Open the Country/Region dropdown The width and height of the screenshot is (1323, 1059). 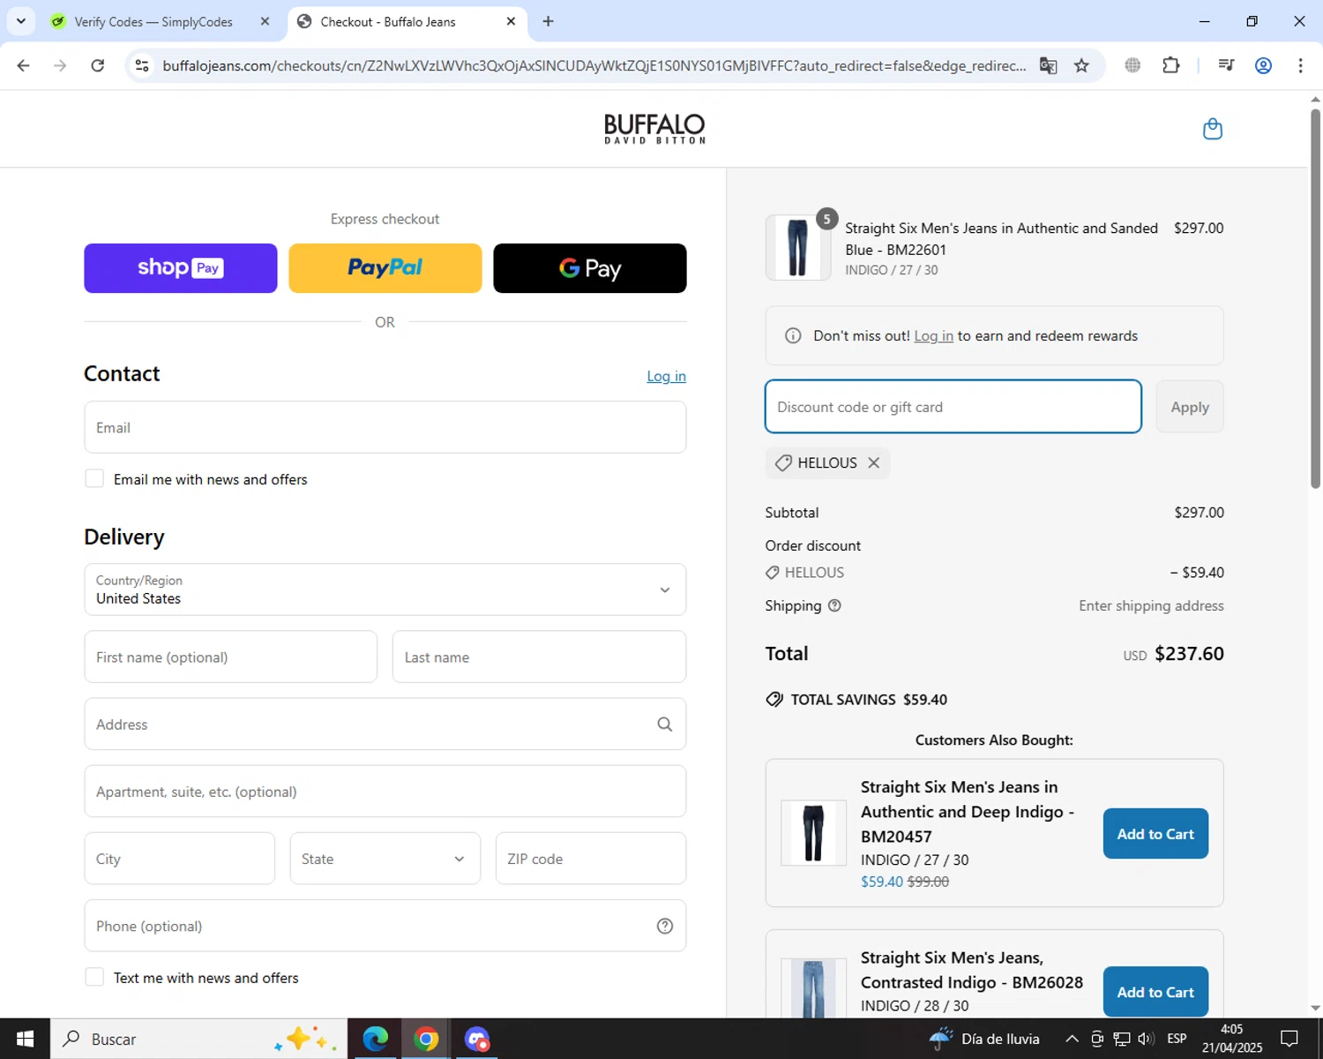click(385, 590)
